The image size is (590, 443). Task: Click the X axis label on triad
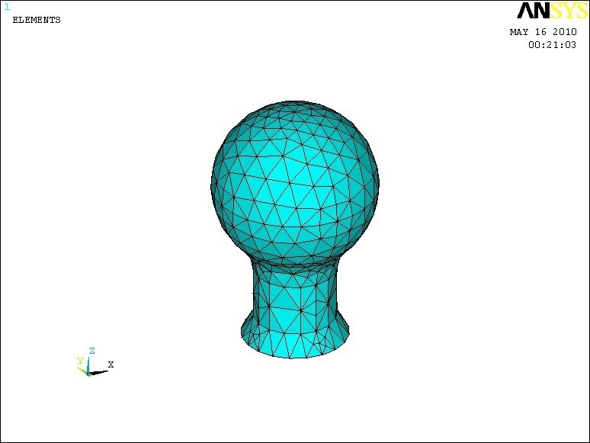111,365
